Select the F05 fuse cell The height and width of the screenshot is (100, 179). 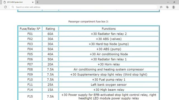point(30,54)
